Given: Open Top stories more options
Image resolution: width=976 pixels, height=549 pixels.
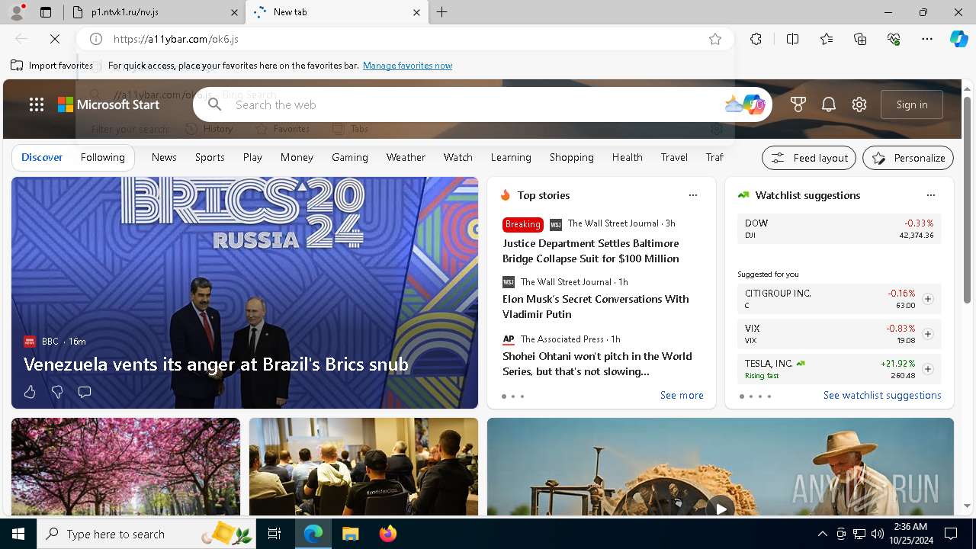Looking at the screenshot, I should coord(693,195).
